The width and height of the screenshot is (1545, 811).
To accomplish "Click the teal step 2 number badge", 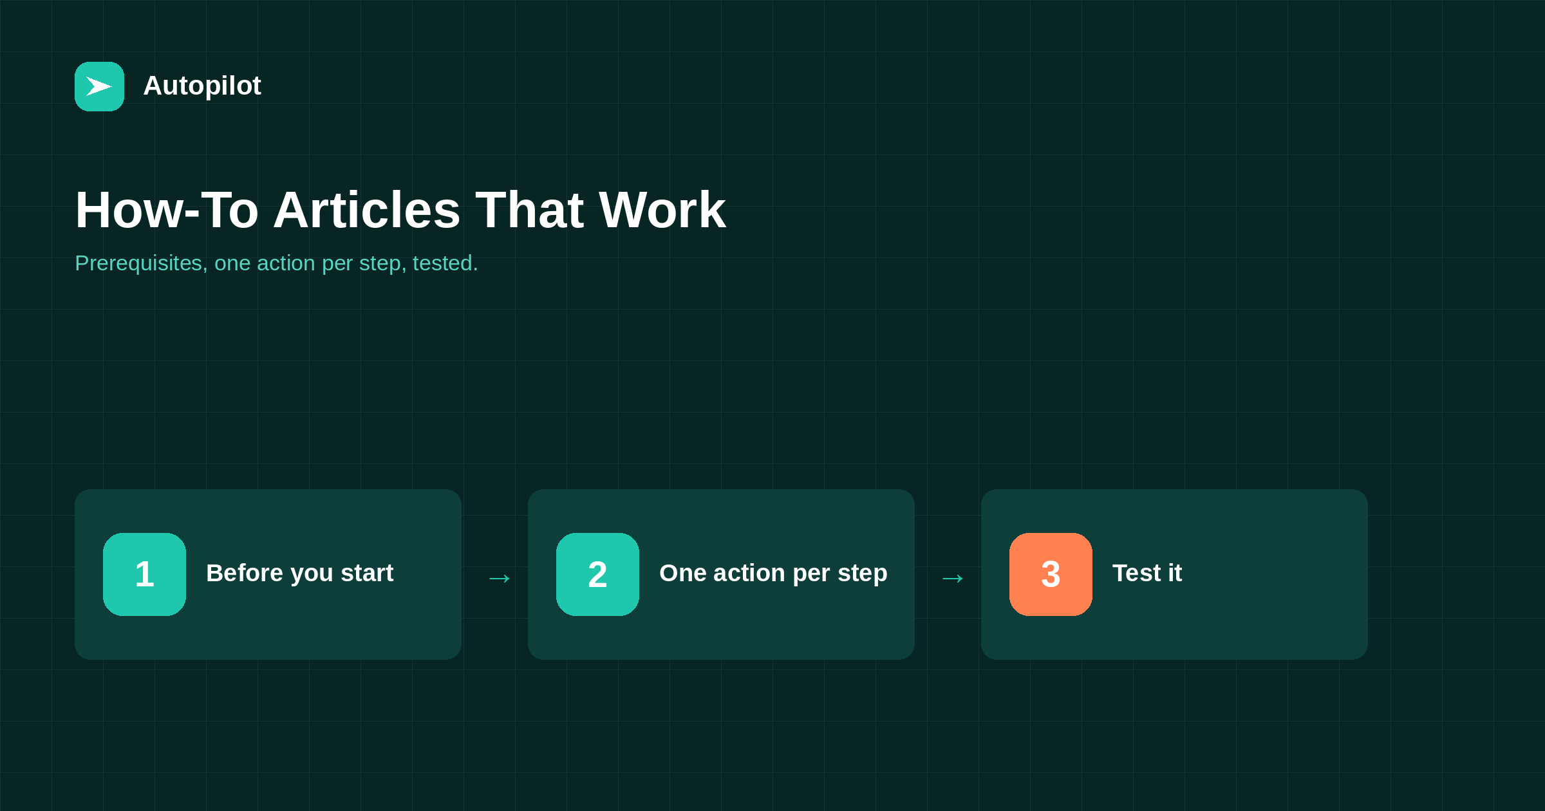I will point(597,574).
